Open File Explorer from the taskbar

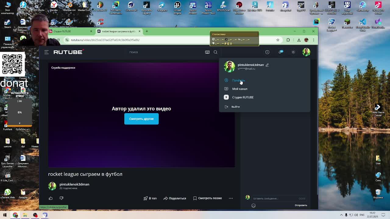tap(25, 215)
